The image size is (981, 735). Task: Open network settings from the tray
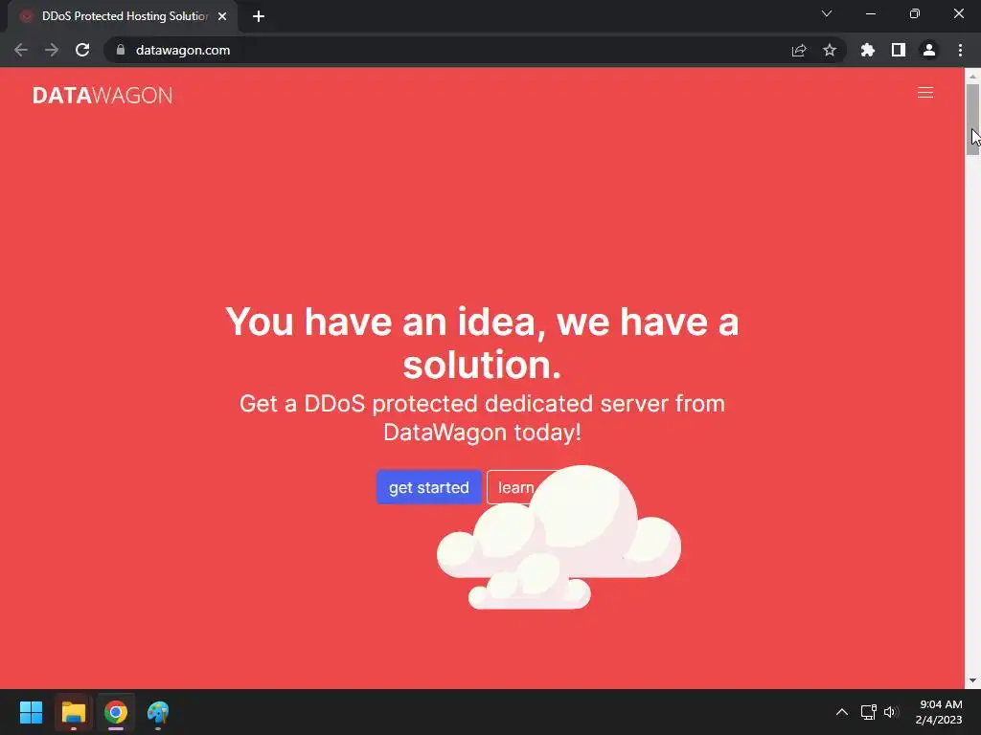868,712
